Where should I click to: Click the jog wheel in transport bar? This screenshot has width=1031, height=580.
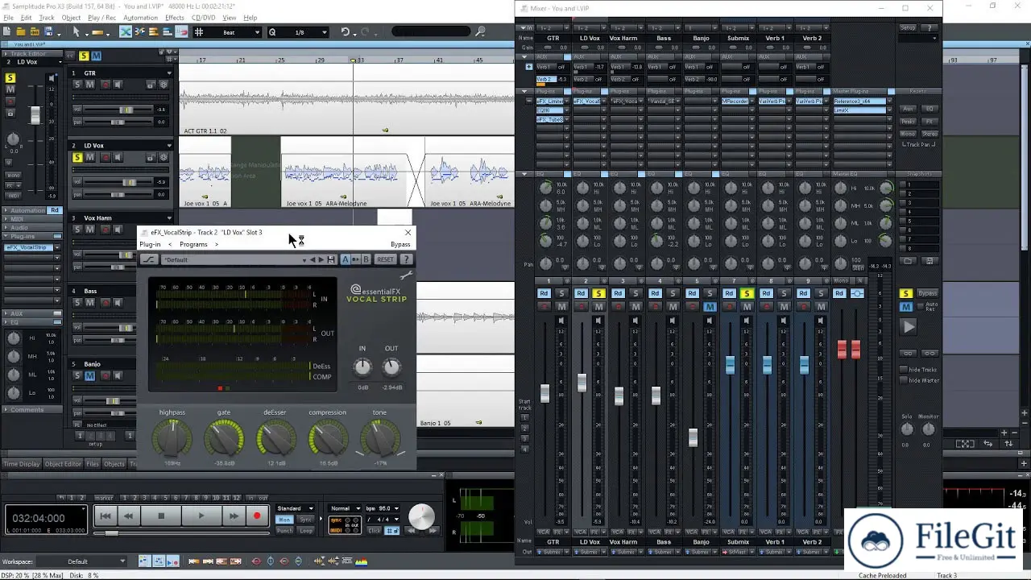tap(421, 516)
